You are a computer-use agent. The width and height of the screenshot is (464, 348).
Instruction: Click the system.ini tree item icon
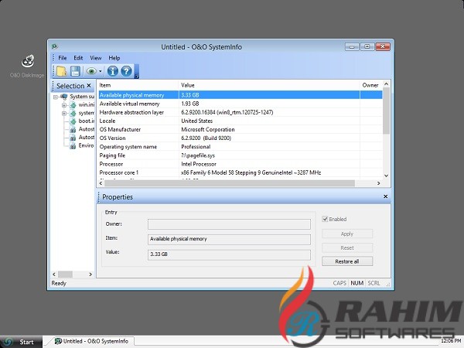click(x=73, y=113)
